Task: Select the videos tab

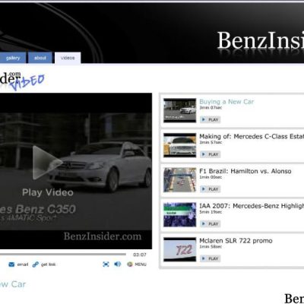Action: click(x=68, y=58)
